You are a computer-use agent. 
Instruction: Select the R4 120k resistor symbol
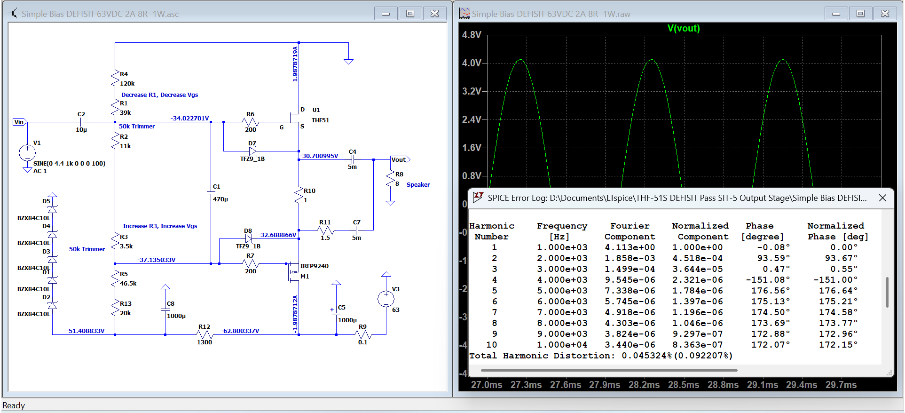tap(115, 79)
